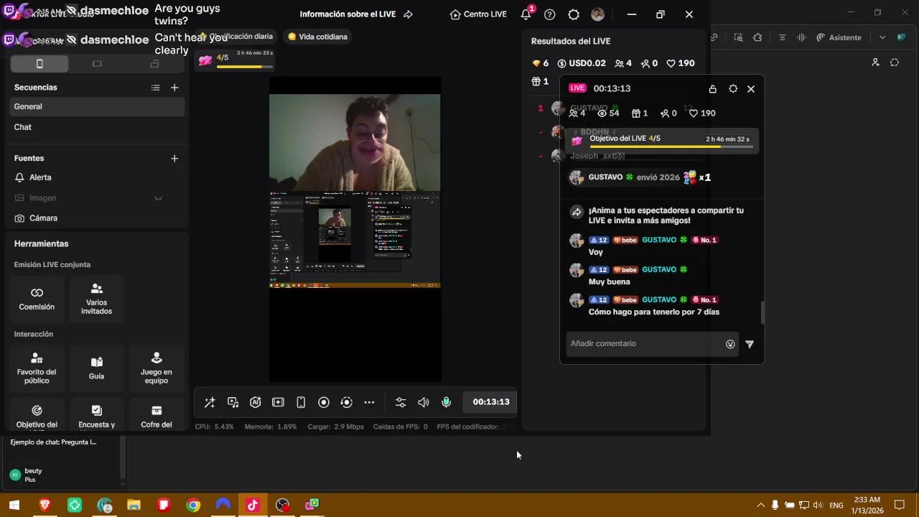Select the Chat scene

coord(97,127)
